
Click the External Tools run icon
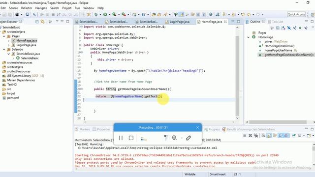(124, 14)
